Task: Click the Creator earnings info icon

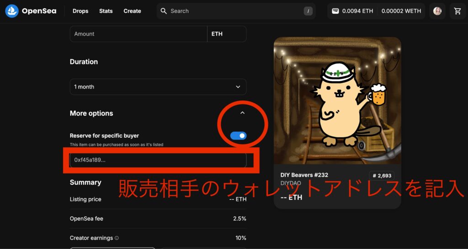Action: [117, 238]
